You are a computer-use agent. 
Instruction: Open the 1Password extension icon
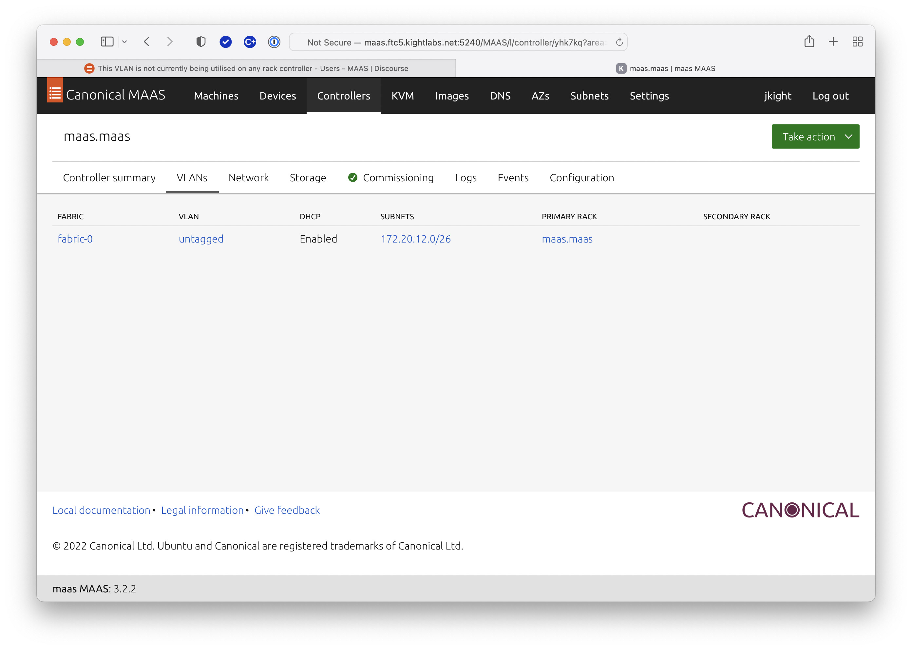point(274,42)
